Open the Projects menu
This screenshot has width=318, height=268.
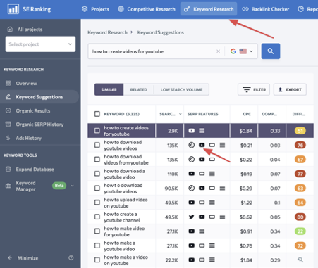pos(95,9)
